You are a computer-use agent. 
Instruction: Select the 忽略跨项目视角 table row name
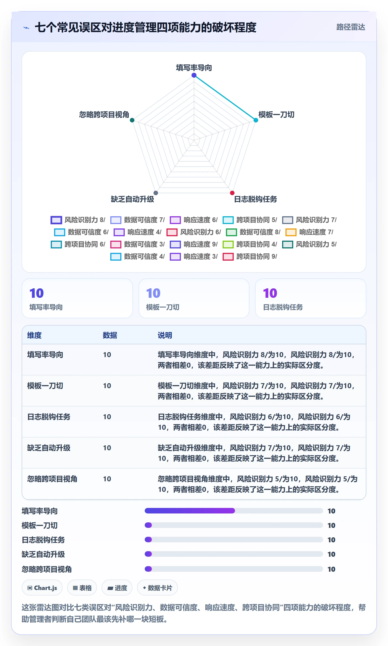[52, 479]
